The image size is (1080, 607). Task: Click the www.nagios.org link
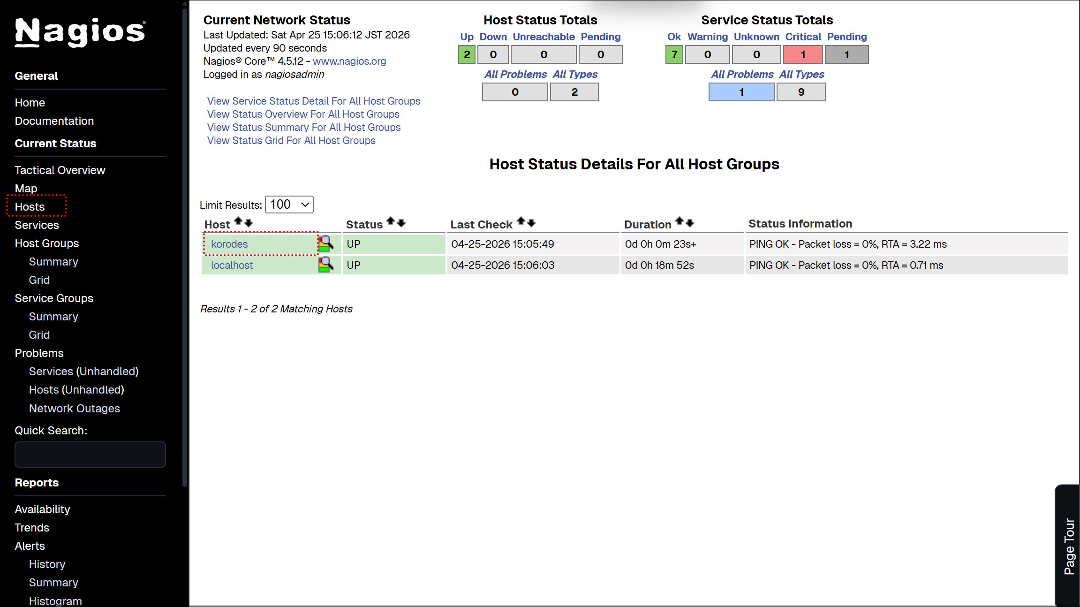tap(349, 61)
